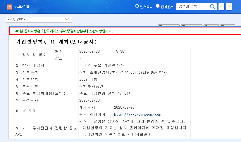This screenshot has height=142, width=241.
Task: Click the 신한 소재산업재/혁신성장 Corporate Day cell
Action: coord(134,72)
